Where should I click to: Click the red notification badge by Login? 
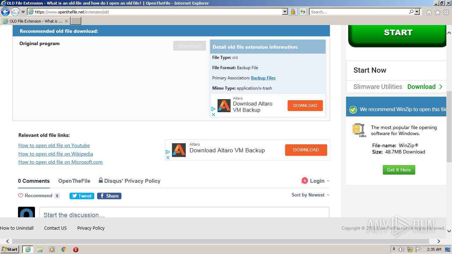point(304,181)
